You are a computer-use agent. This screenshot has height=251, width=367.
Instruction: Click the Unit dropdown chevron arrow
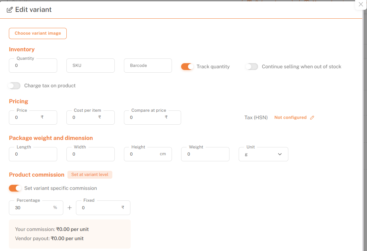click(280, 154)
